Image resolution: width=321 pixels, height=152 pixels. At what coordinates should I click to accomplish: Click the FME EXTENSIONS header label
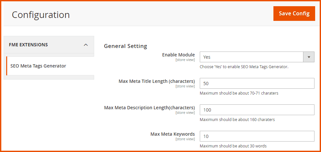pyautogui.click(x=28, y=45)
